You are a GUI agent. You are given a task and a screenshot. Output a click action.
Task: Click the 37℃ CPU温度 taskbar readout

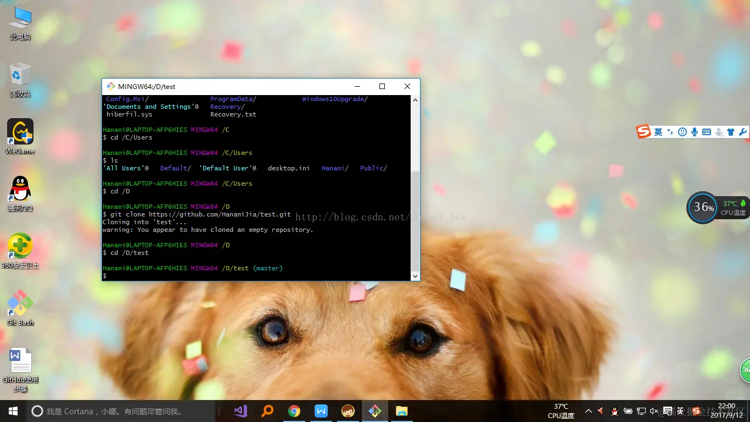pos(561,411)
